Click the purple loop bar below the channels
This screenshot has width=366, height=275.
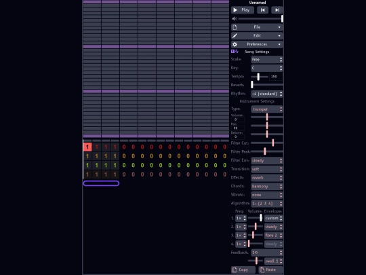pyautogui.click(x=101, y=183)
